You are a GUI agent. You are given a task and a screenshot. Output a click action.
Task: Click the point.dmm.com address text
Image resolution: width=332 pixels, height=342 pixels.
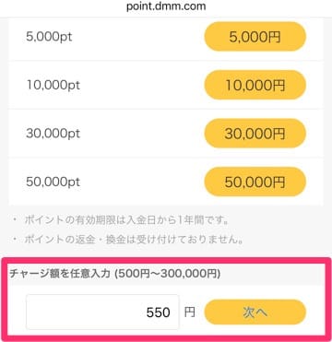pyautogui.click(x=166, y=6)
